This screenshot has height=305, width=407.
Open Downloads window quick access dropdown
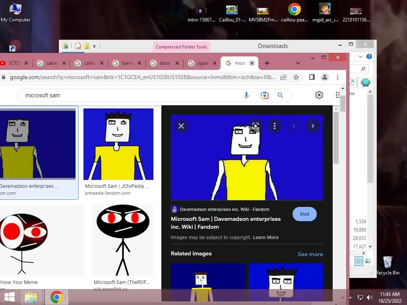(x=95, y=46)
